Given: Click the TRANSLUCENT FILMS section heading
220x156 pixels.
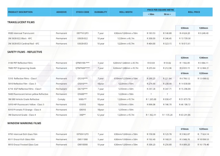Looking at the screenshot, I should [x=21, y=22].
